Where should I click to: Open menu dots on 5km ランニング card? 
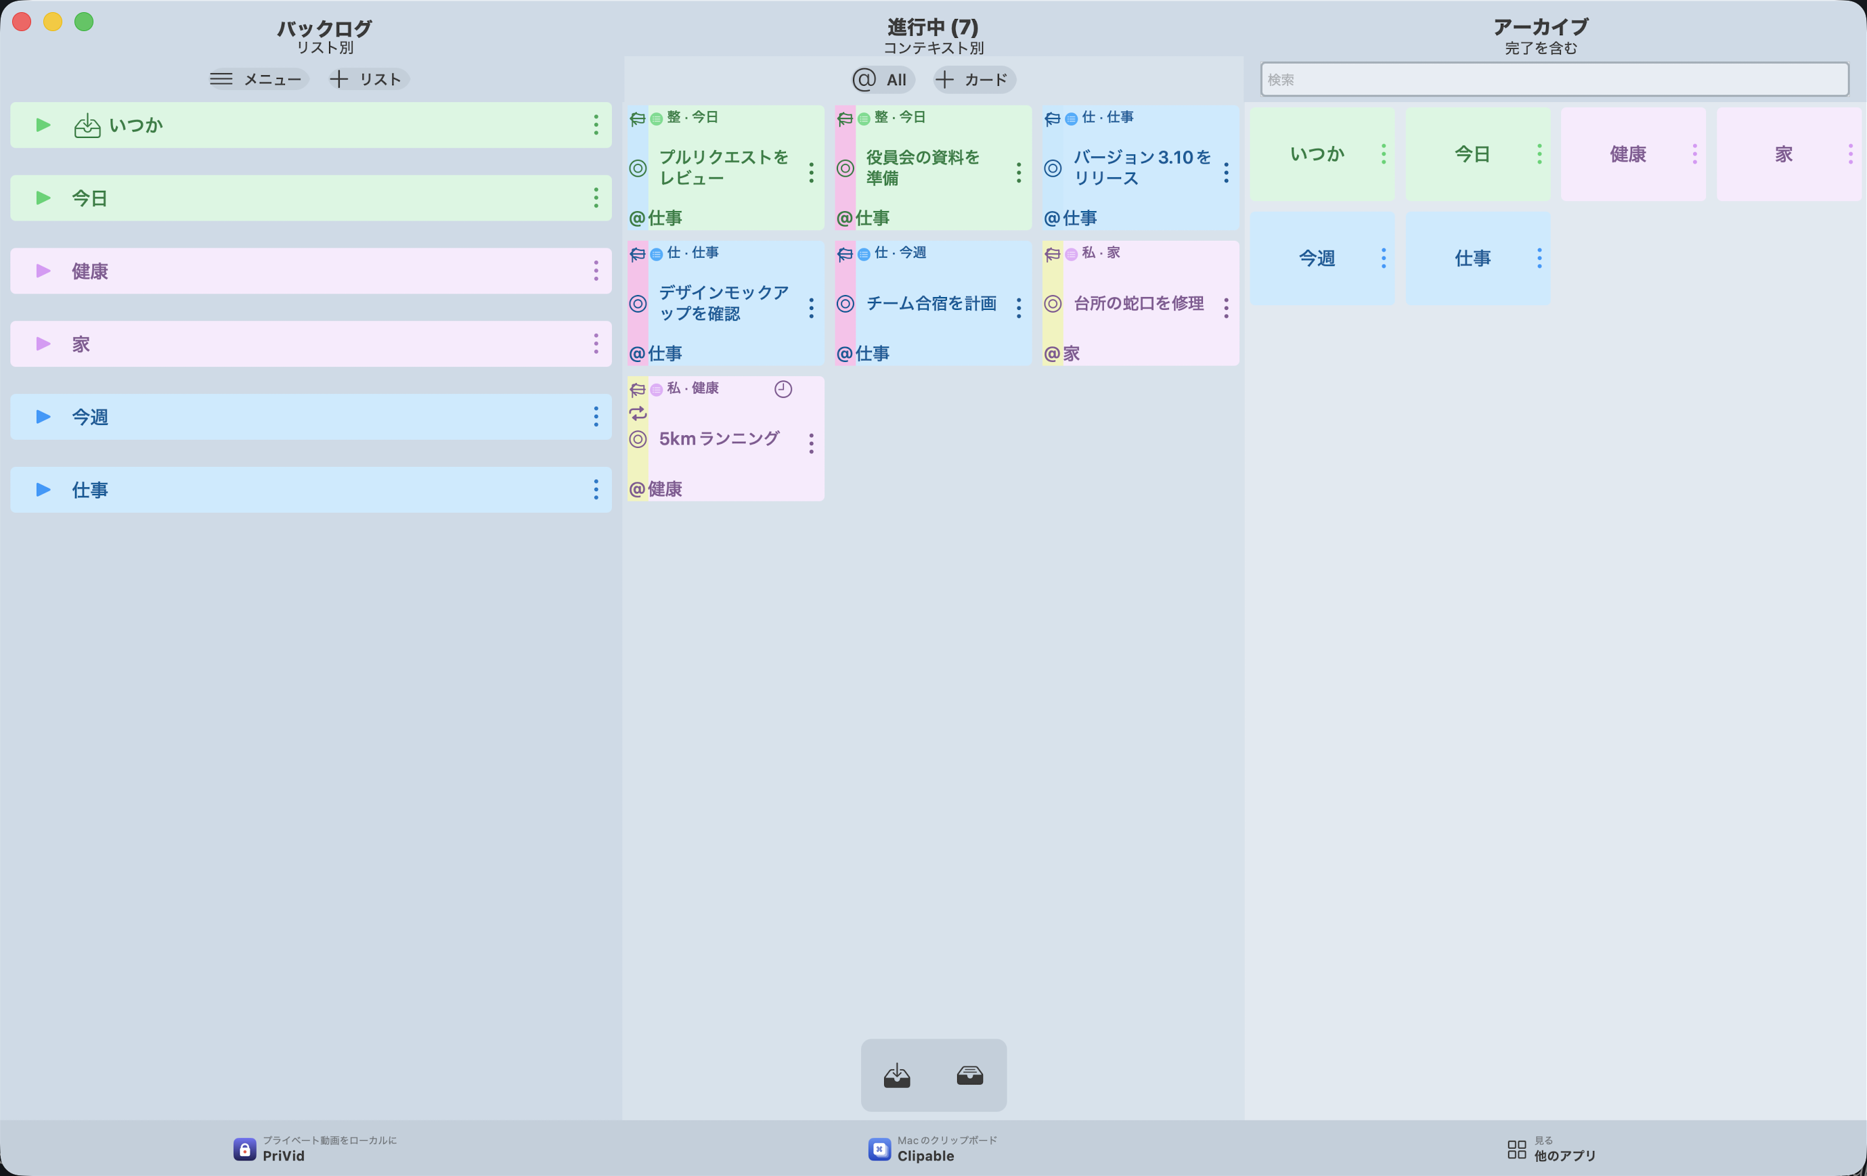click(811, 443)
